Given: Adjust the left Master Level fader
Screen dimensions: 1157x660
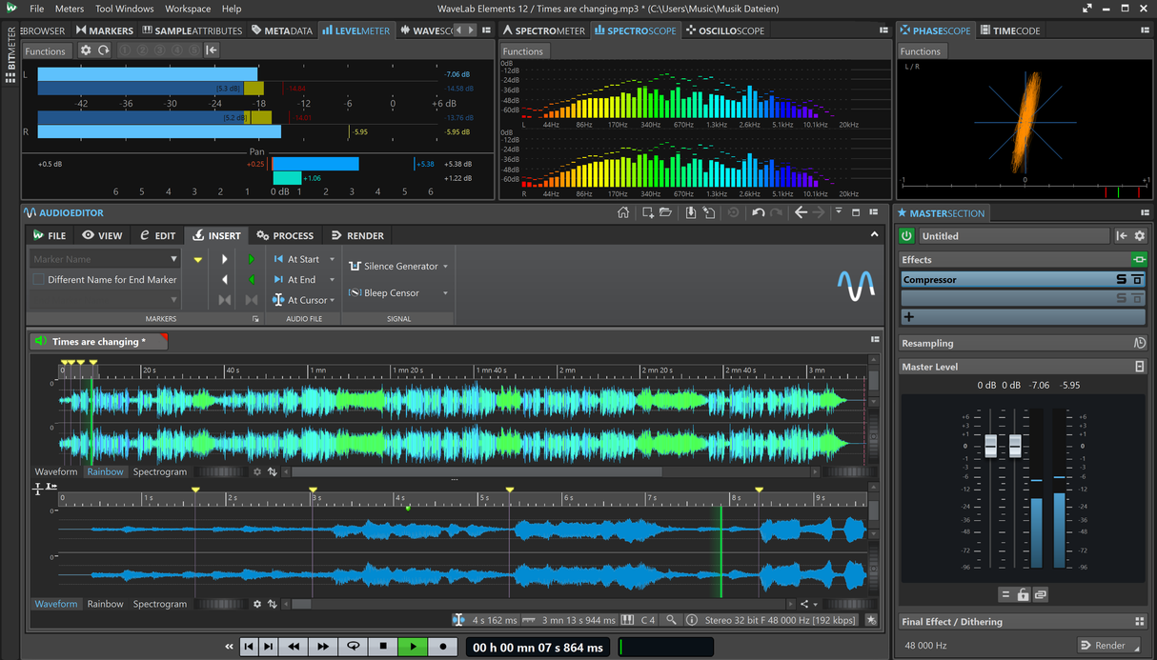Looking at the screenshot, I should [x=990, y=445].
